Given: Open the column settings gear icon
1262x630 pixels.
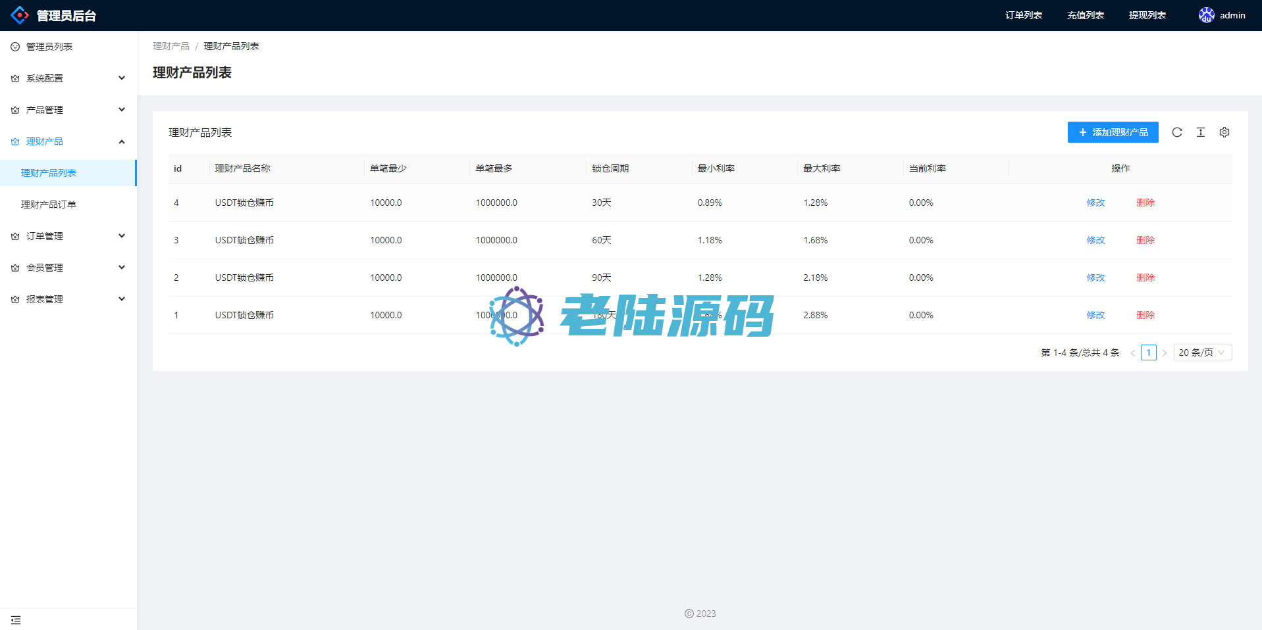Looking at the screenshot, I should (x=1224, y=132).
